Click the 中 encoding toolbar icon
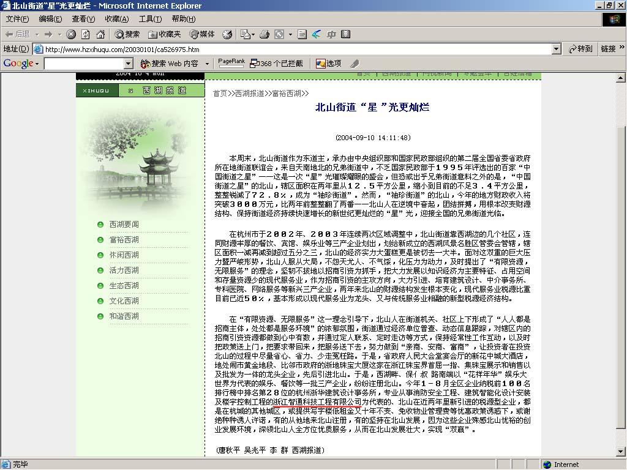This screenshot has height=470, width=627. click(x=331, y=34)
